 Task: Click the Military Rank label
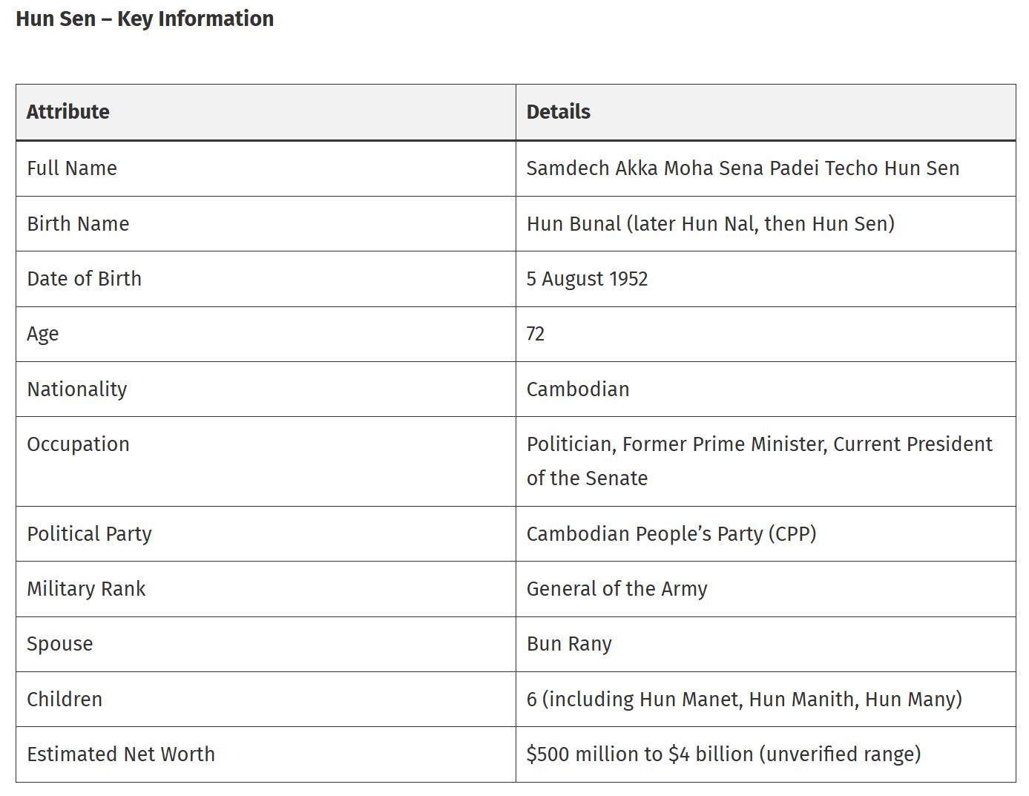[86, 589]
